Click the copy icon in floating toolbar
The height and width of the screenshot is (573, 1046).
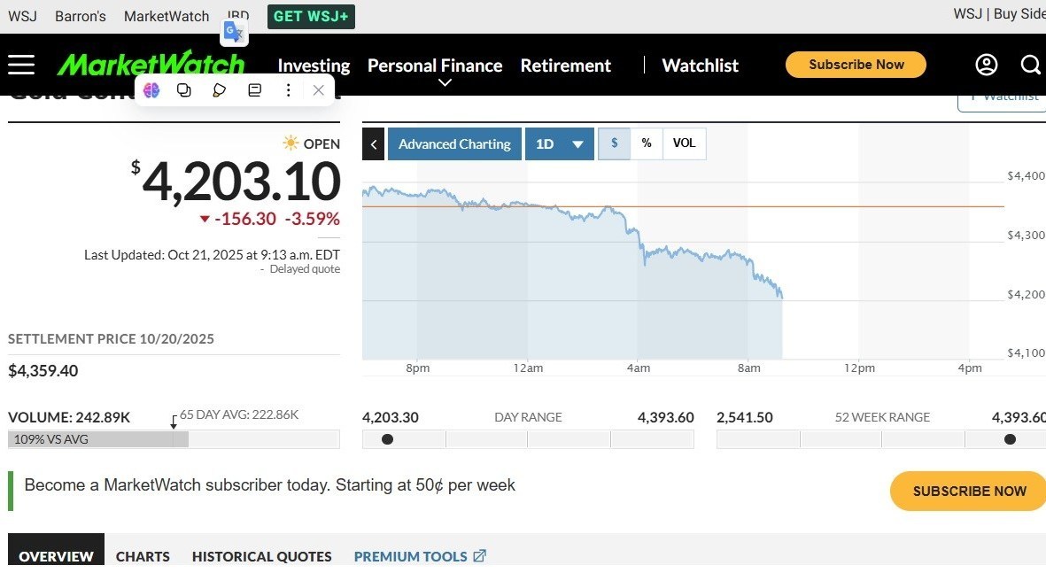click(x=184, y=90)
